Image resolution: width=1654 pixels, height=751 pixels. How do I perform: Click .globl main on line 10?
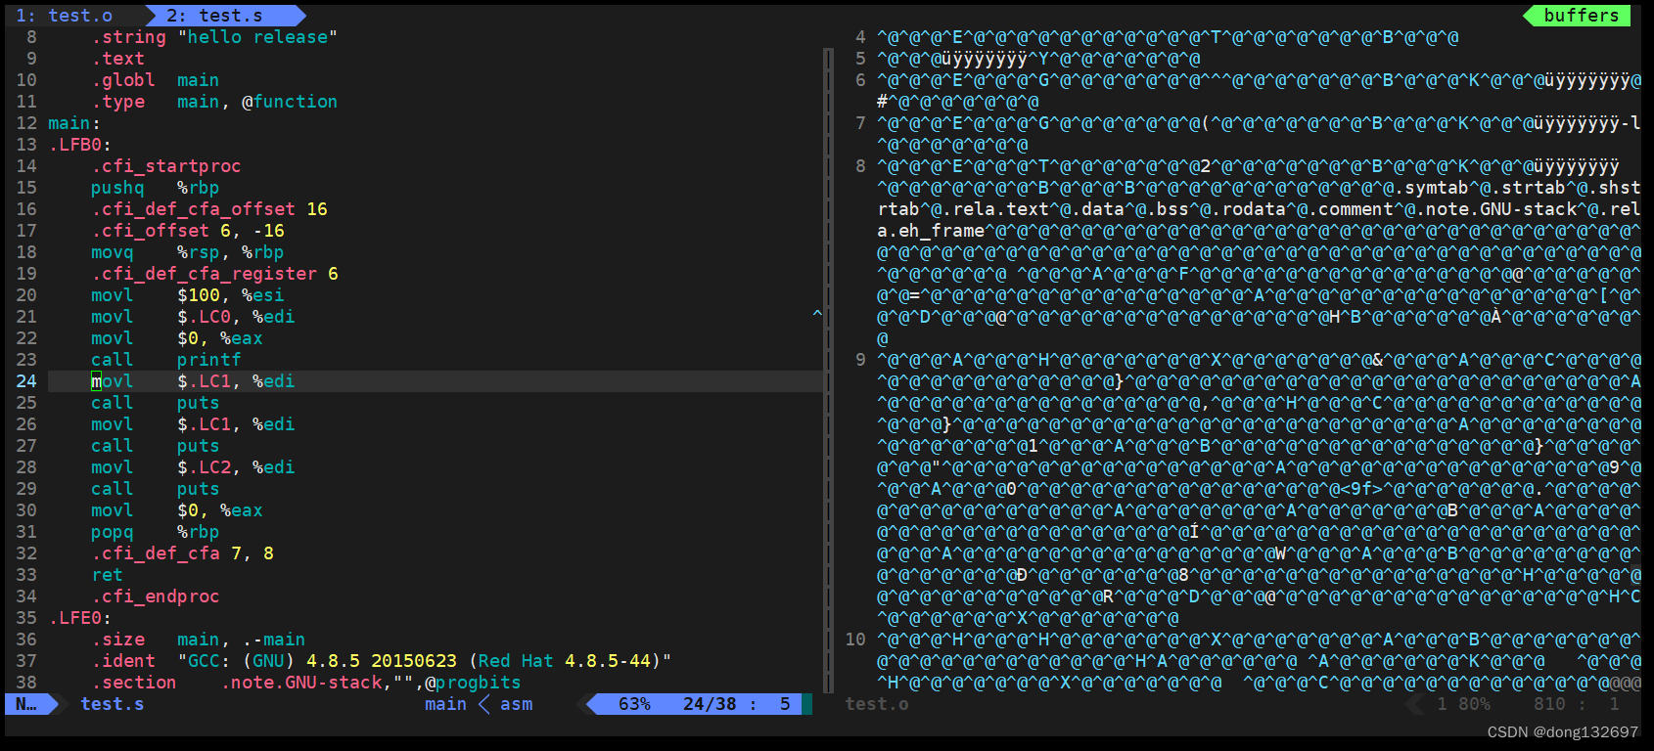click(x=156, y=80)
